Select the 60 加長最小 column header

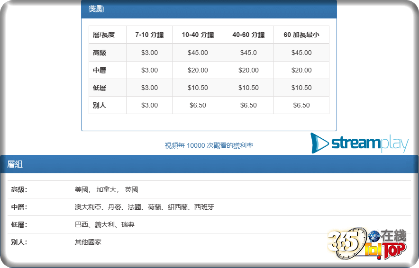coord(301,35)
